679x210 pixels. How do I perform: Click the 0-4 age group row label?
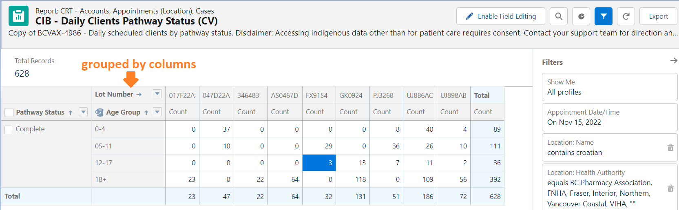point(100,129)
